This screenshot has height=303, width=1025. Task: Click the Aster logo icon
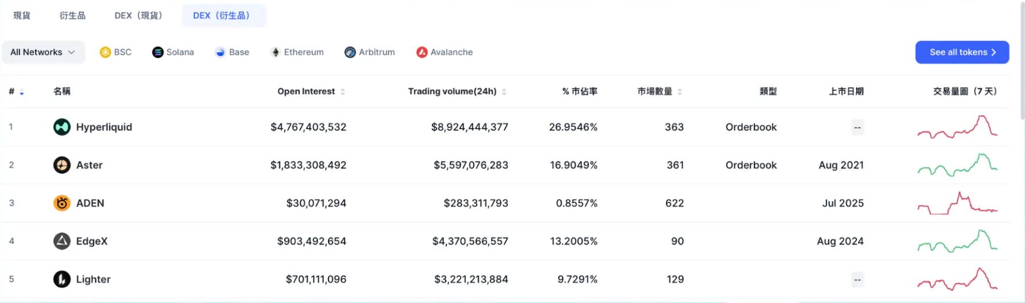coord(62,165)
